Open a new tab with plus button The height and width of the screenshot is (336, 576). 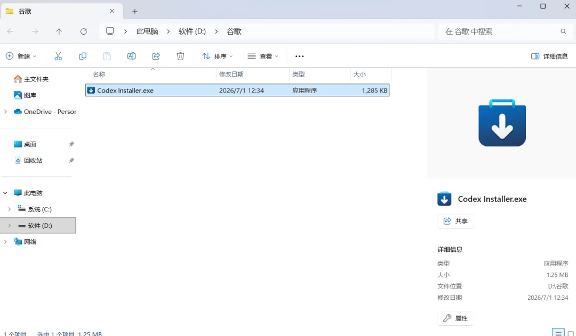coord(135,11)
